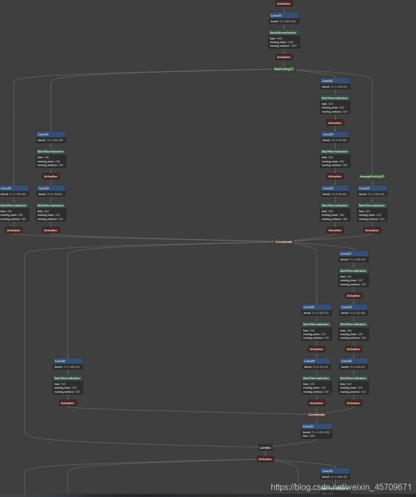This screenshot has width=416, height=497.
Task: Select the Conv2D node with kernel 1×1×128×320
Action: [x=316, y=431]
